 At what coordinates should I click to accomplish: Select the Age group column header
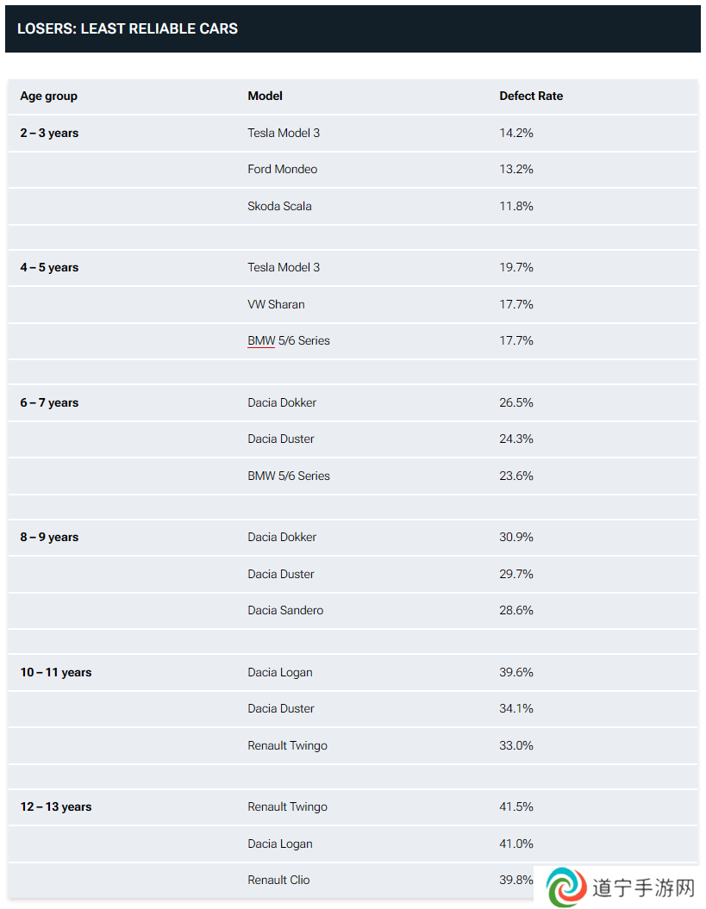point(49,97)
